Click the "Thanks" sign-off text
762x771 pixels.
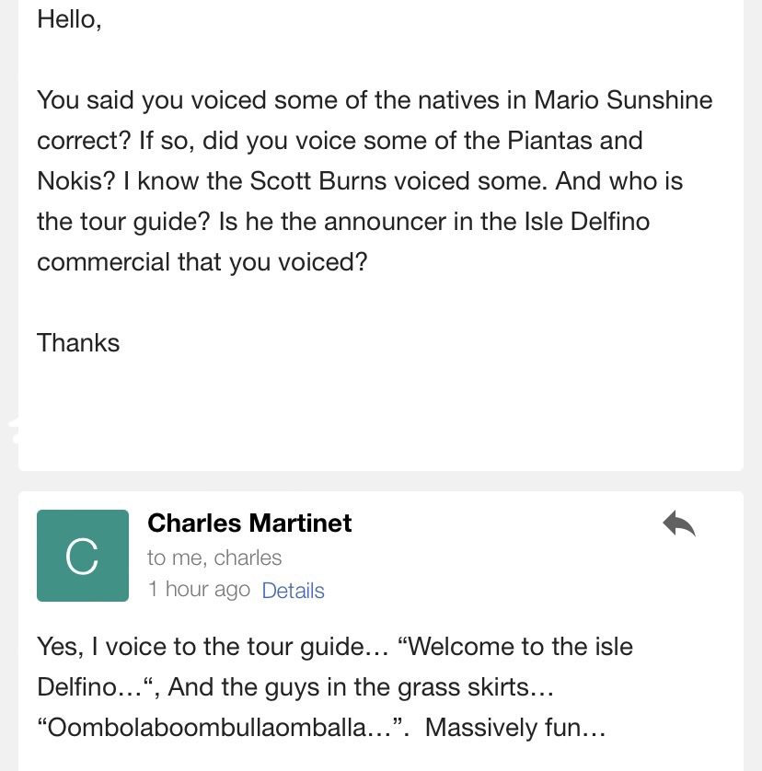pyautogui.click(x=78, y=343)
